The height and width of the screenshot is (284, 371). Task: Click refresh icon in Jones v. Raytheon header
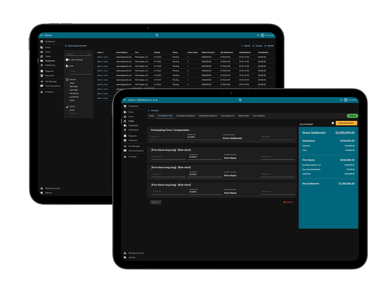(341, 100)
